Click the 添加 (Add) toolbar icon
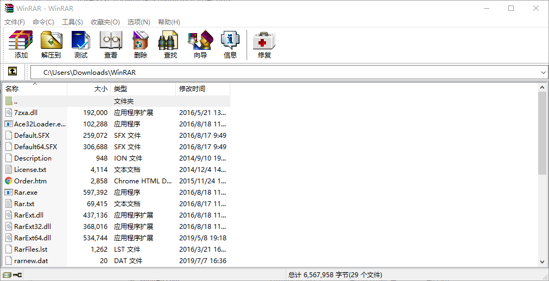This screenshot has height=281, width=549. (21, 40)
